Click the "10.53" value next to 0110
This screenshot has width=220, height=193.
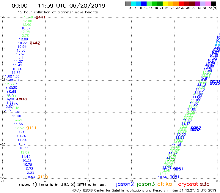pos(30,177)
